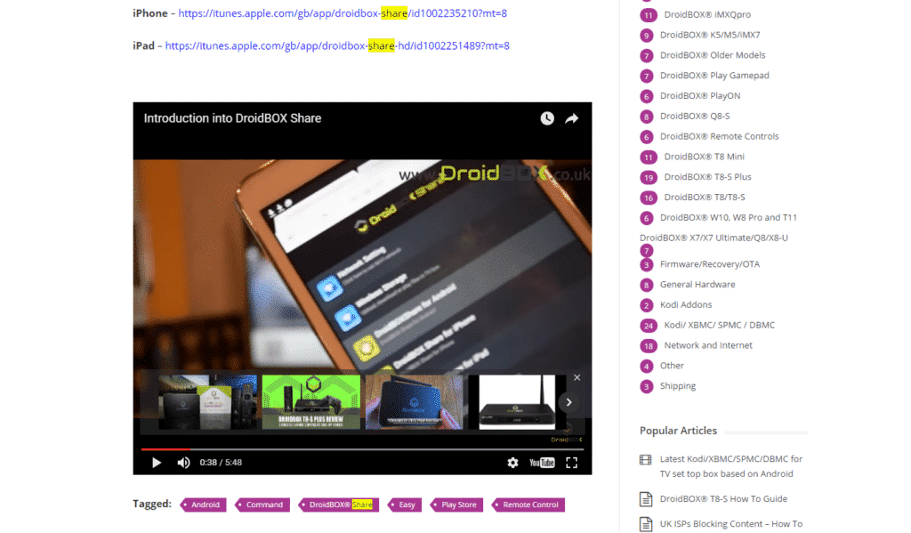Seek along the red video progress bar
This screenshot has height=533, width=911.
pyautogui.click(x=362, y=449)
